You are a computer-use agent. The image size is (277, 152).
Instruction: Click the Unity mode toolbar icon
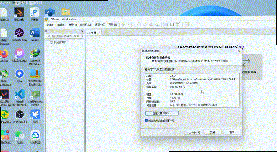(187, 25)
